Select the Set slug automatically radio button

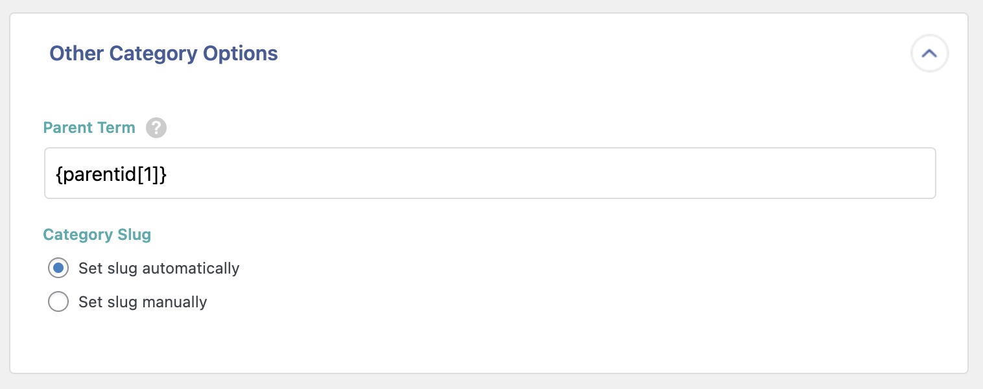pos(58,268)
